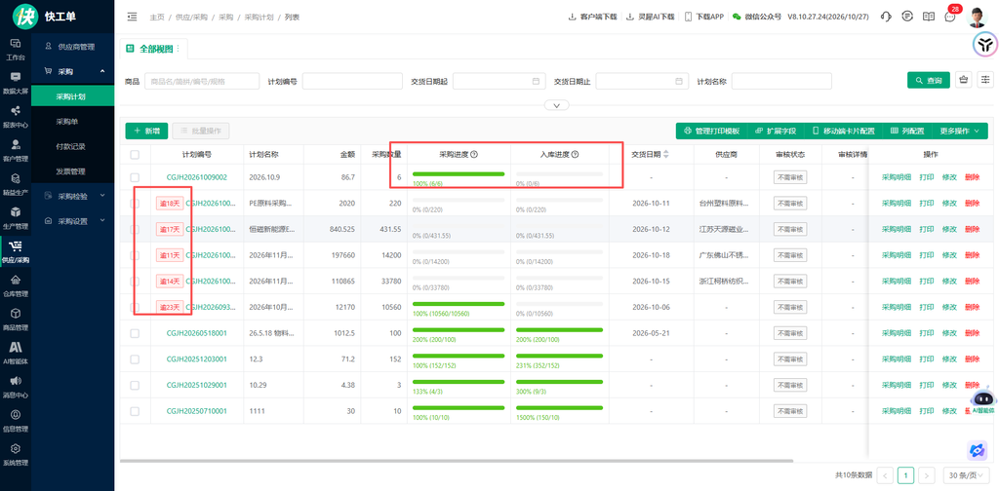Click 列配置 button
Viewport: 999px width, 491px height.
click(x=907, y=131)
